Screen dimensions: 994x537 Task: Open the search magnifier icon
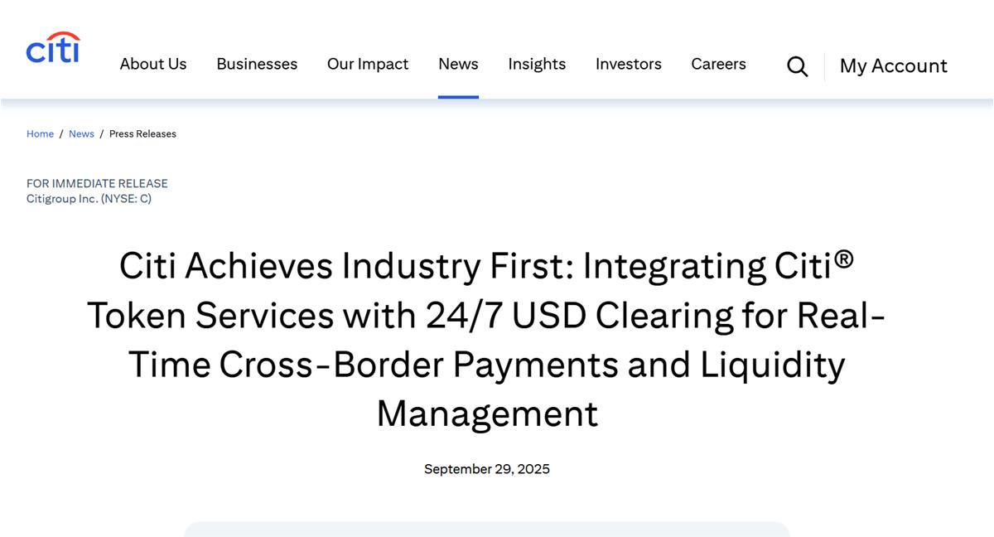click(797, 66)
